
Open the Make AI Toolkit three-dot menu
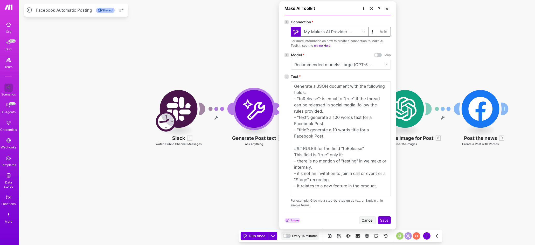pos(363,8)
